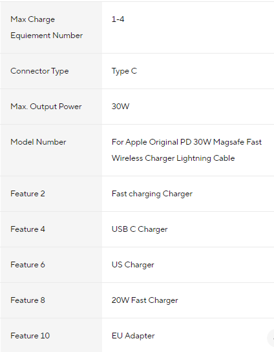Click the 'Feature 8' label

[28, 300]
